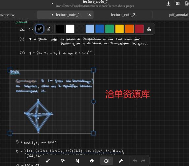Close the lecture_note_1 tab

click(90, 15)
